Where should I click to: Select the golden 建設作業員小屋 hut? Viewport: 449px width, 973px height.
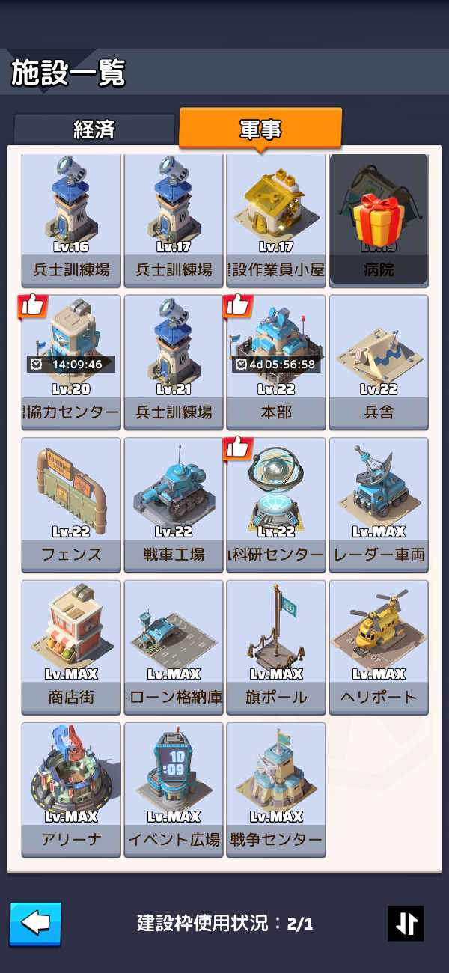tap(276, 219)
